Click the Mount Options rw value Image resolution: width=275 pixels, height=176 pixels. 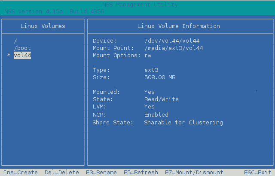click(148, 56)
